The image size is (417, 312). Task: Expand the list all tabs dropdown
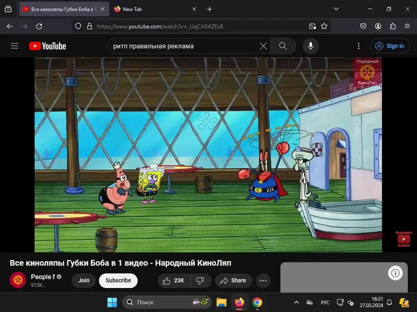point(336,9)
